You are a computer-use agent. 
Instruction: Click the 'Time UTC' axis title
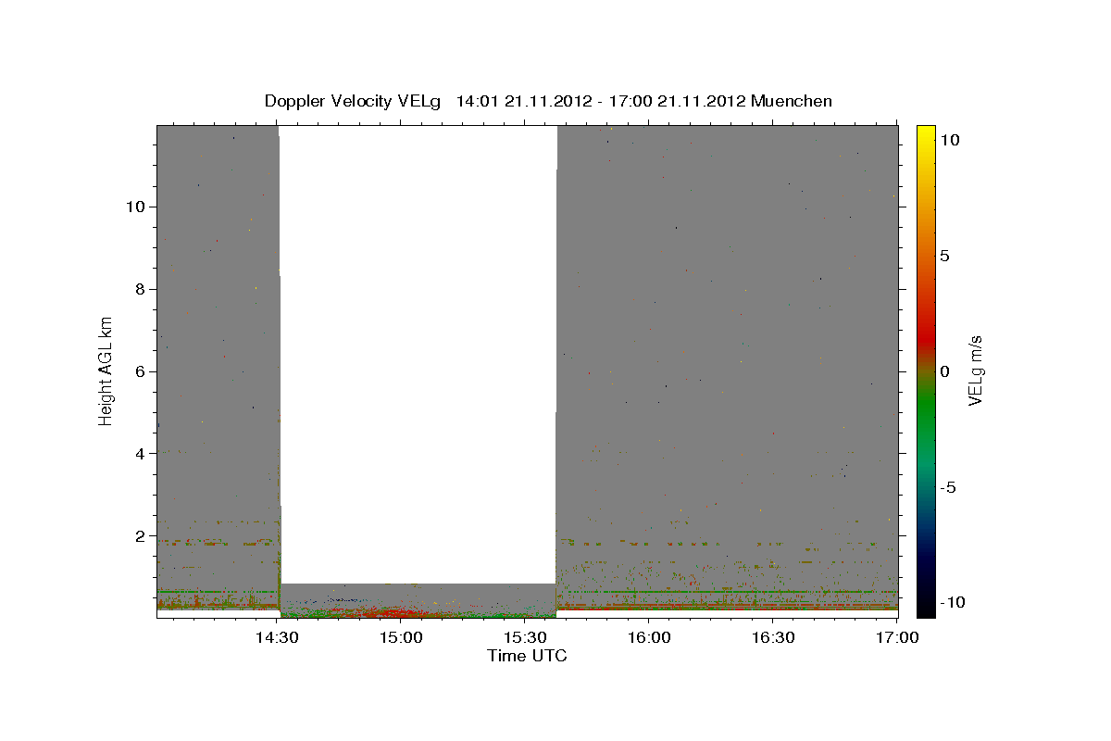tap(527, 656)
